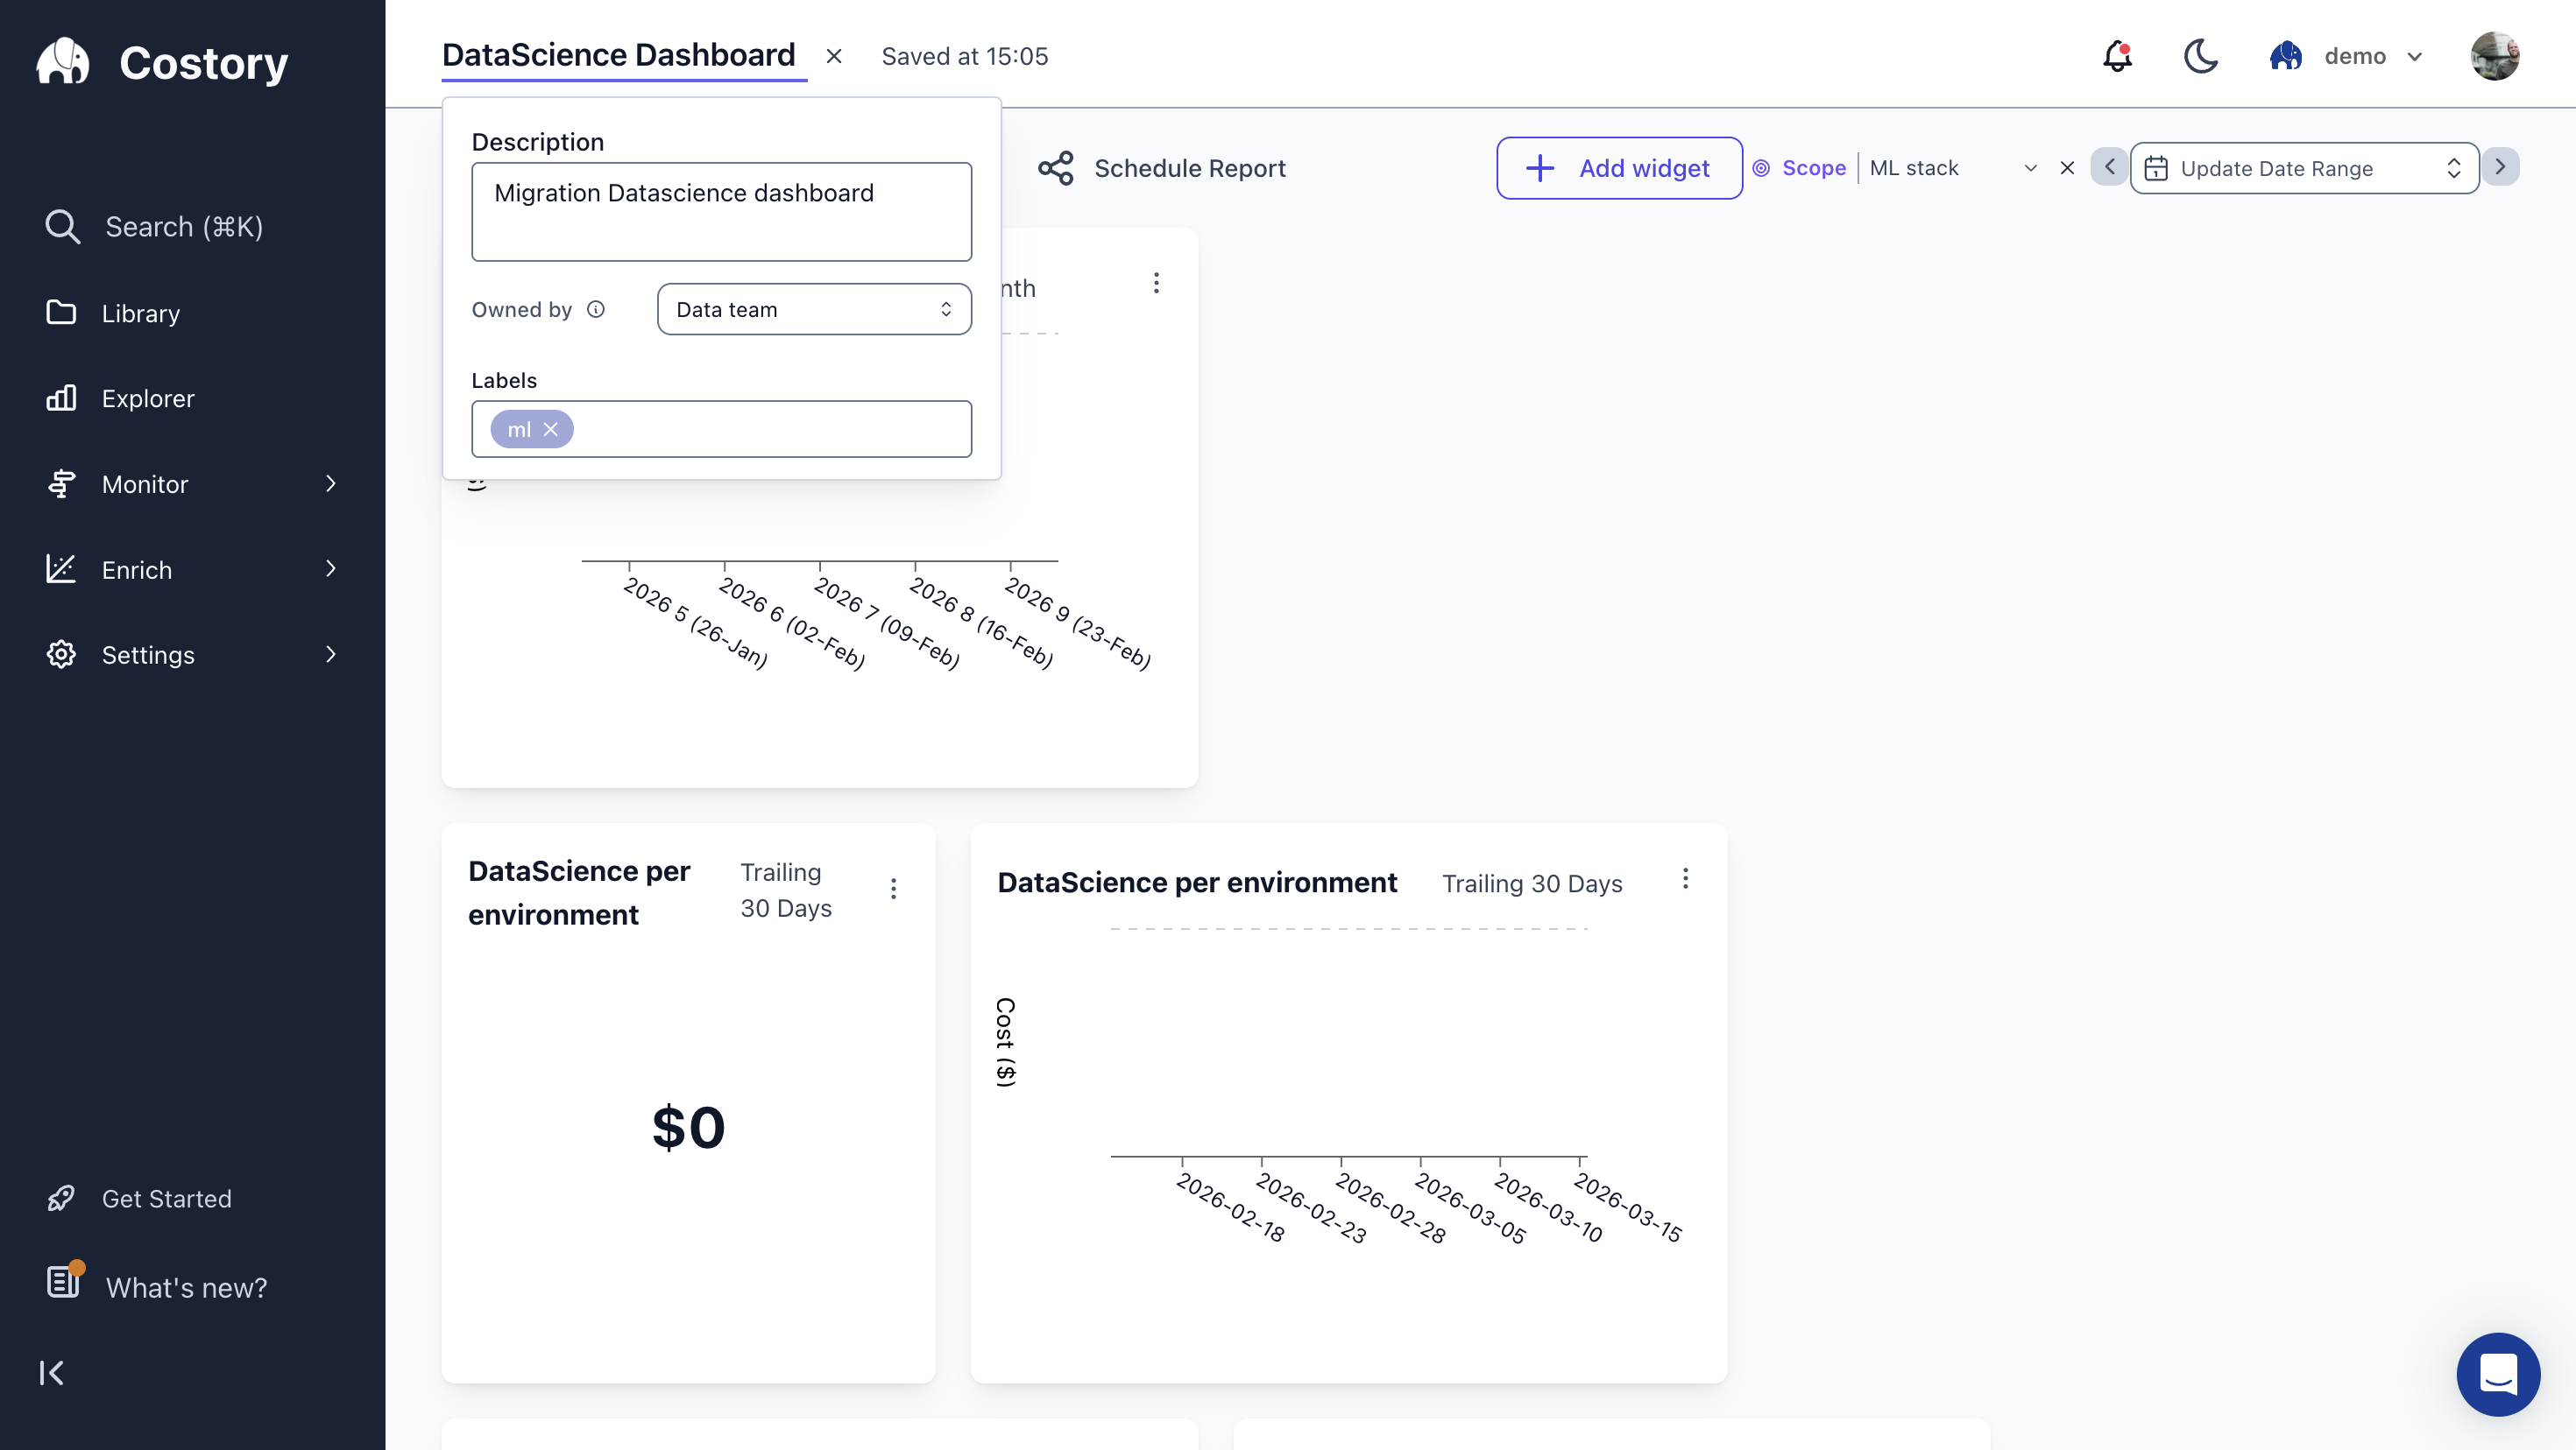The width and height of the screenshot is (2576, 1450).
Task: Open the Intercom chat bubble
Action: [2497, 1374]
